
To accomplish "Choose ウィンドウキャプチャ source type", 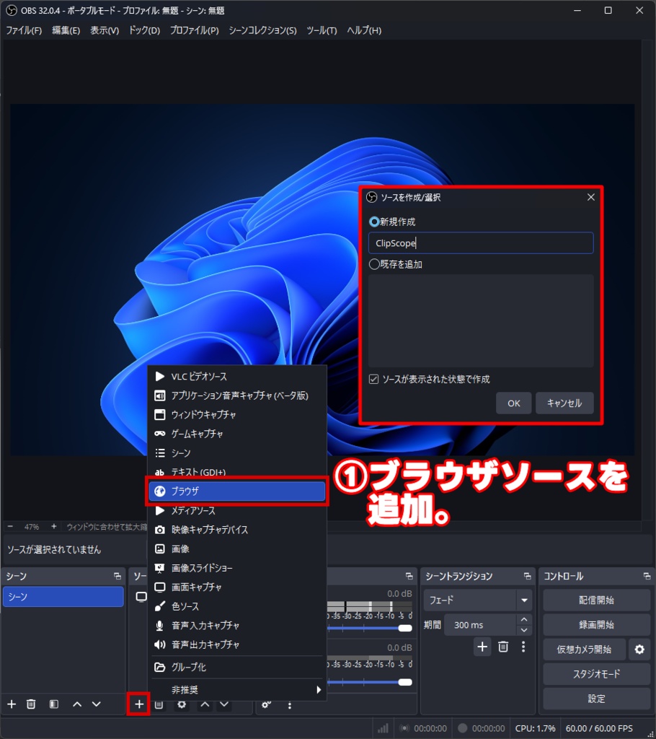I will click(x=202, y=414).
